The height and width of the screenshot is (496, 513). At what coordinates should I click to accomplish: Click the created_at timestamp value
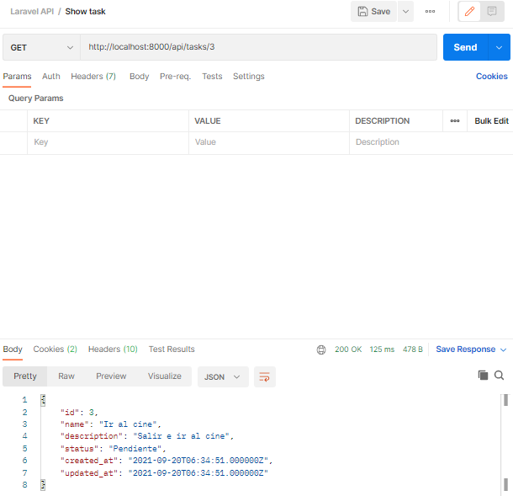point(198,461)
